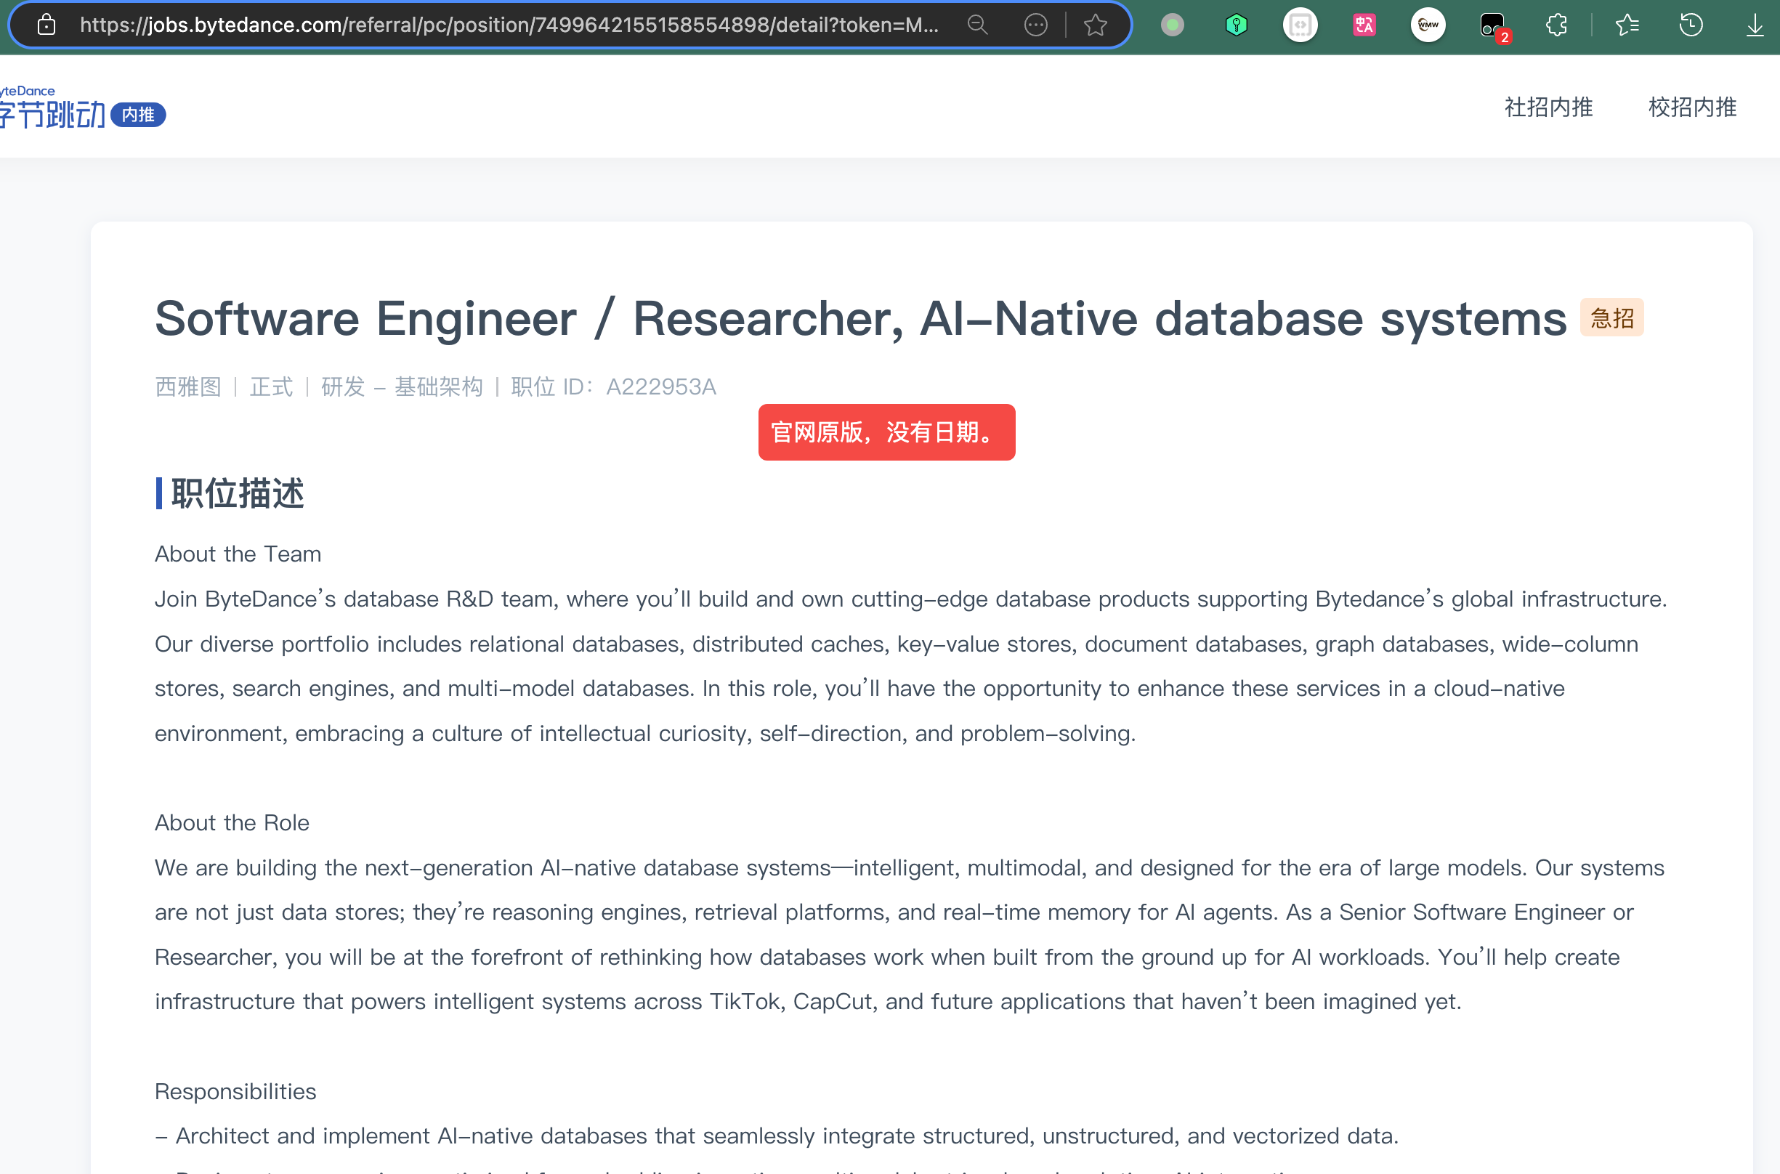Screen dimensions: 1780x1174
Task: Click the gray-green circle extension icon
Action: pos(1173,25)
